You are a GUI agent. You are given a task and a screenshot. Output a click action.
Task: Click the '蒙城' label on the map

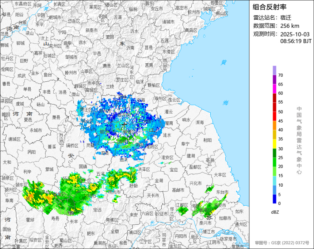(49, 170)
